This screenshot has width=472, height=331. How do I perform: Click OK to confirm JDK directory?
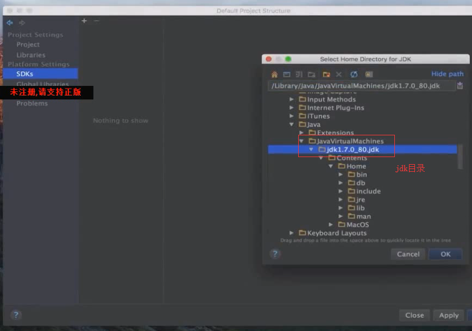(445, 254)
